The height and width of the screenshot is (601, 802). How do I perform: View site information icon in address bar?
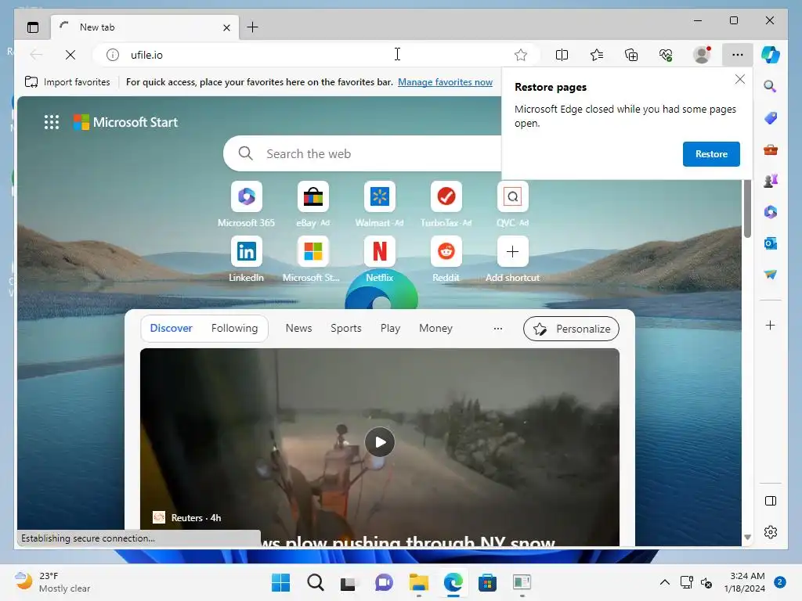[113, 55]
